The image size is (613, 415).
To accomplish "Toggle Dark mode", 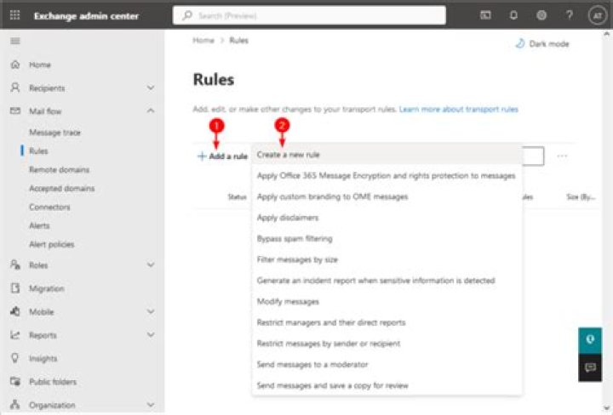I will click(542, 43).
